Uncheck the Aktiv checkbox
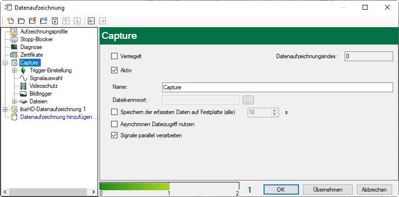This screenshot has height=197, width=399. point(115,70)
